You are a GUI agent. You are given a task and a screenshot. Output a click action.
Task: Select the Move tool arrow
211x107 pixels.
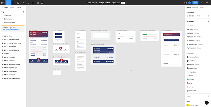[x=8, y=3]
